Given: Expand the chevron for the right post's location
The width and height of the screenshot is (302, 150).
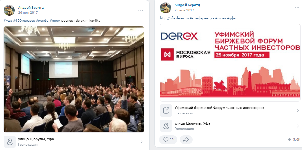Looking at the screenshot, I should point(298,126).
